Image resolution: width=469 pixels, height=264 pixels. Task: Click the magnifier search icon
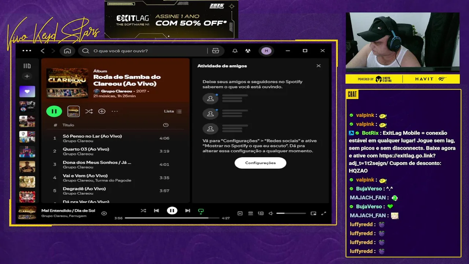coord(86,51)
